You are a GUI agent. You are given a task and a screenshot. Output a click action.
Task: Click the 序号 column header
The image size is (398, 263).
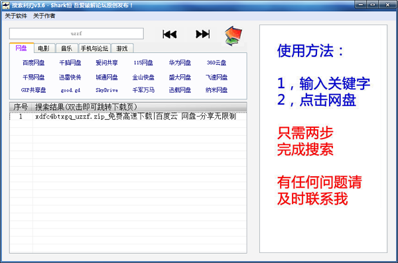21,107
